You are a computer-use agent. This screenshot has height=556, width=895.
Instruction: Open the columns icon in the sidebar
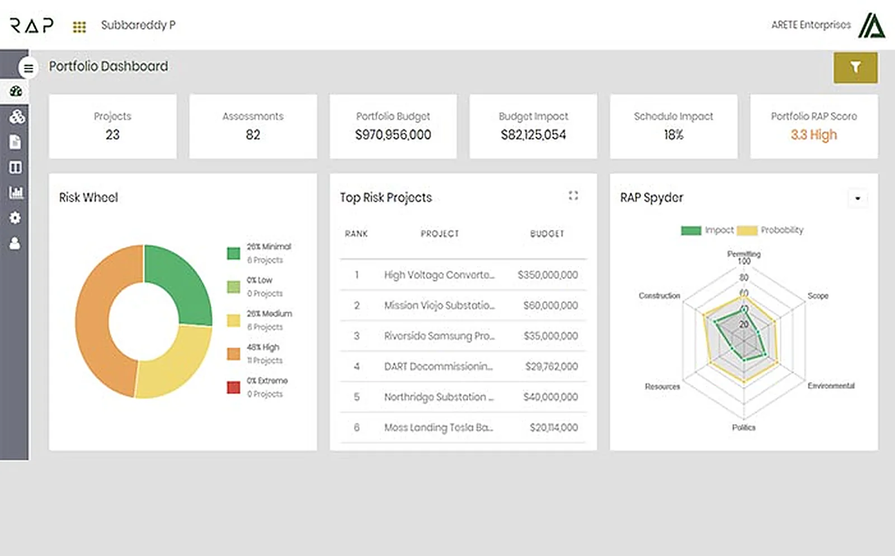pos(16,167)
